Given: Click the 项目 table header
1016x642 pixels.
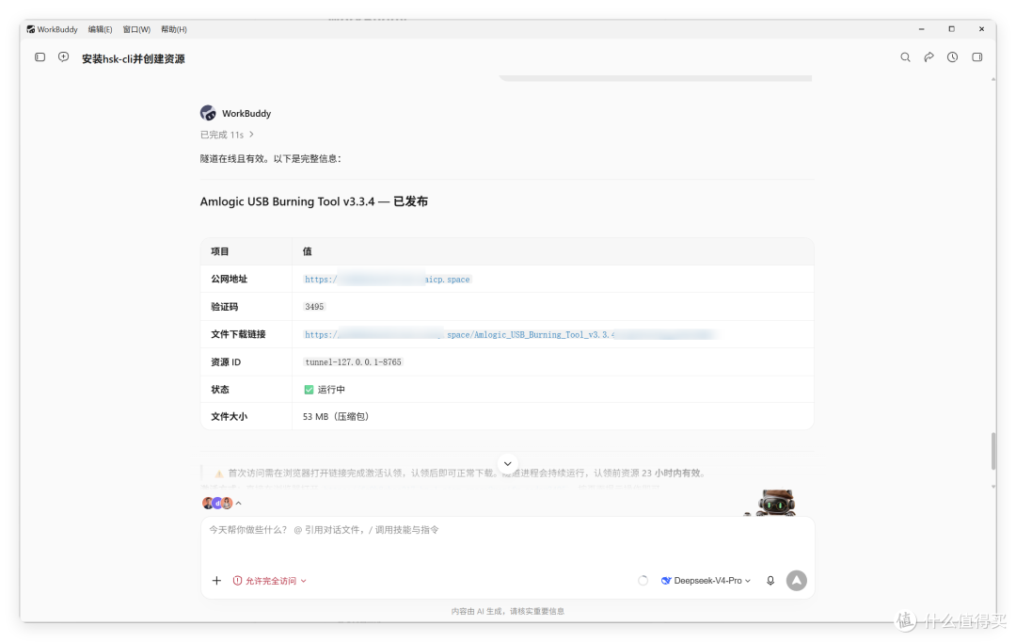Looking at the screenshot, I should coord(219,251).
